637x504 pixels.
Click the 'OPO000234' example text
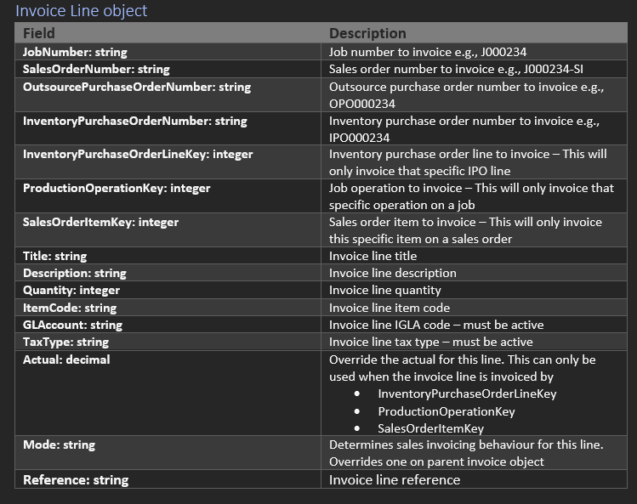[x=362, y=104]
